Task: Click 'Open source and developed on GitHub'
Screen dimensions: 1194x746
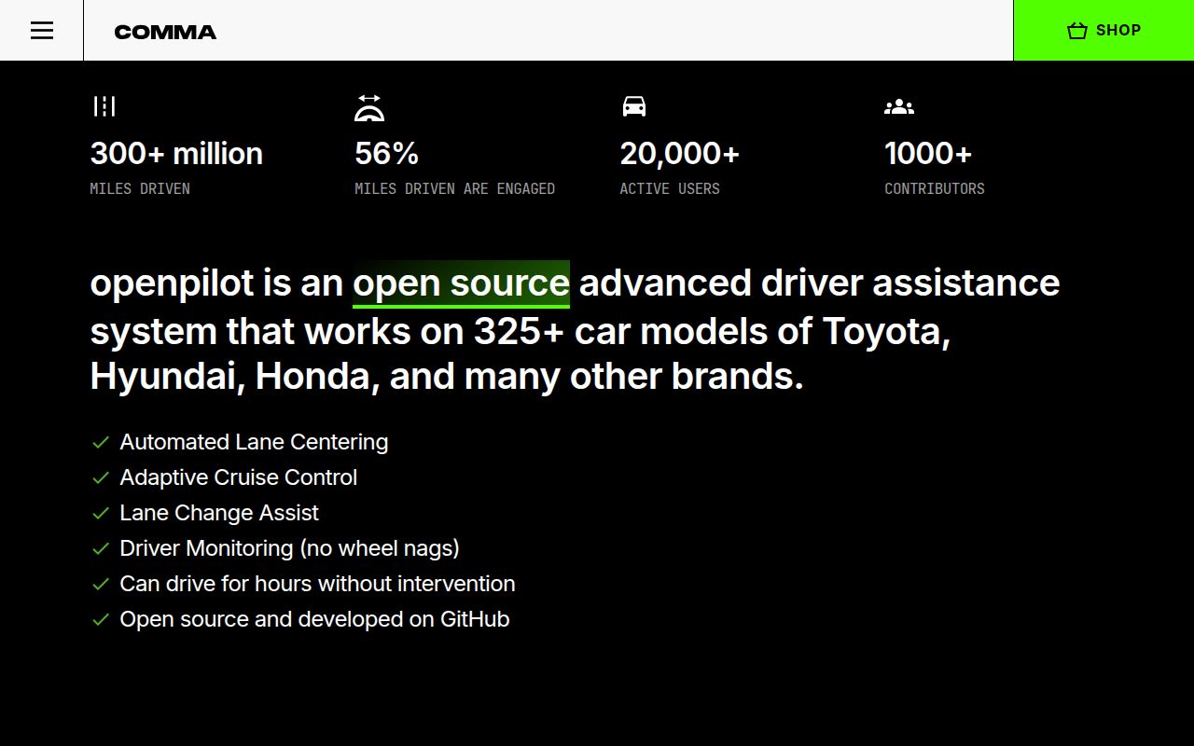Action: click(x=314, y=619)
